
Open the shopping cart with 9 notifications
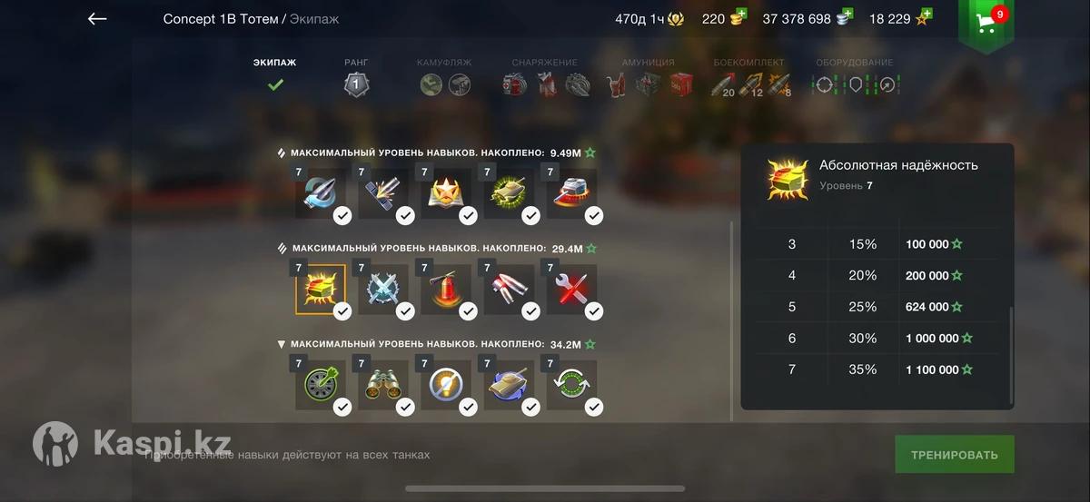click(986, 24)
